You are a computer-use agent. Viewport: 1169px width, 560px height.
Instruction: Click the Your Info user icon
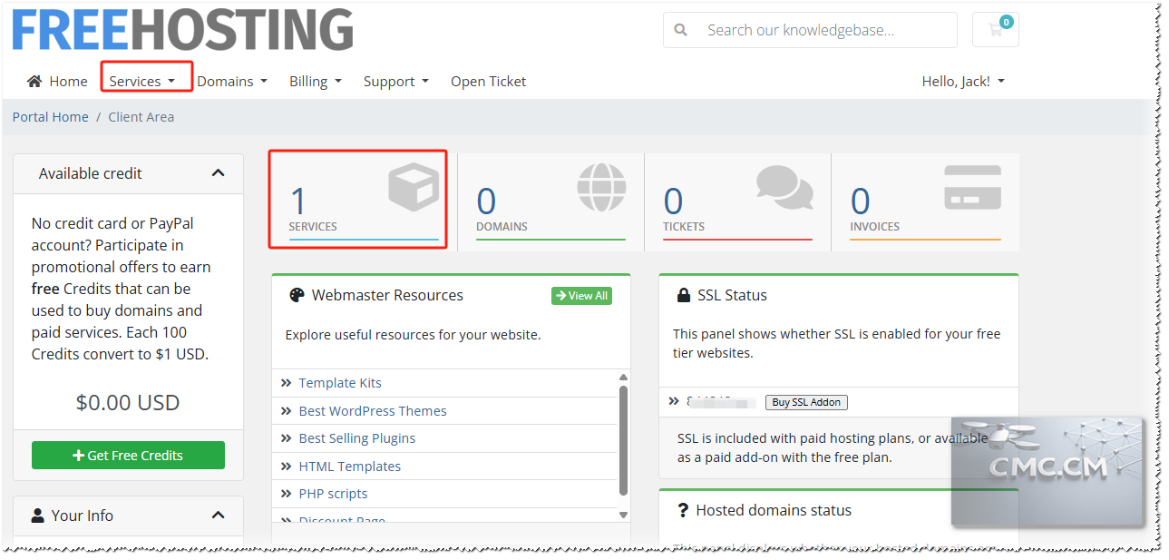[38, 516]
